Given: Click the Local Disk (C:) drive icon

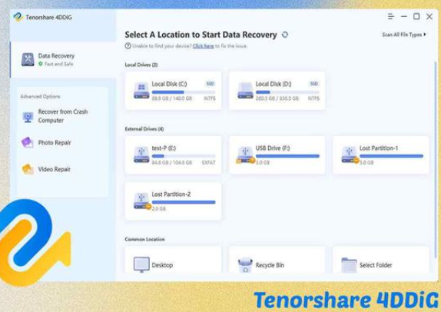Looking at the screenshot, I should pos(141,91).
